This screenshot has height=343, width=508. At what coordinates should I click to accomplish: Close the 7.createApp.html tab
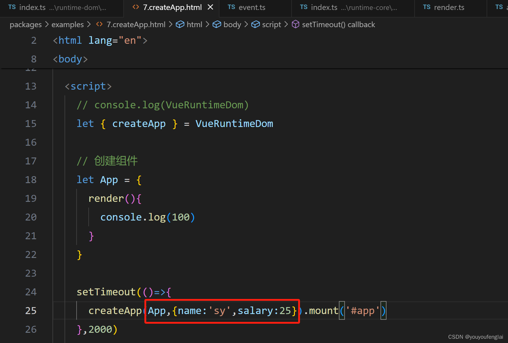[210, 7]
